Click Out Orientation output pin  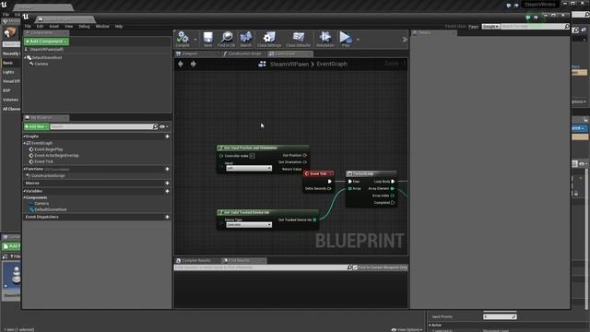point(305,162)
